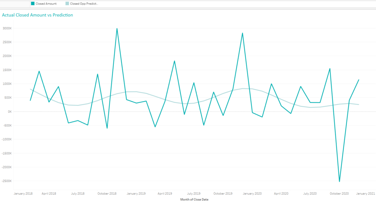Click the peak point near December 2019
The height and width of the screenshot is (201, 376).
[242, 33]
